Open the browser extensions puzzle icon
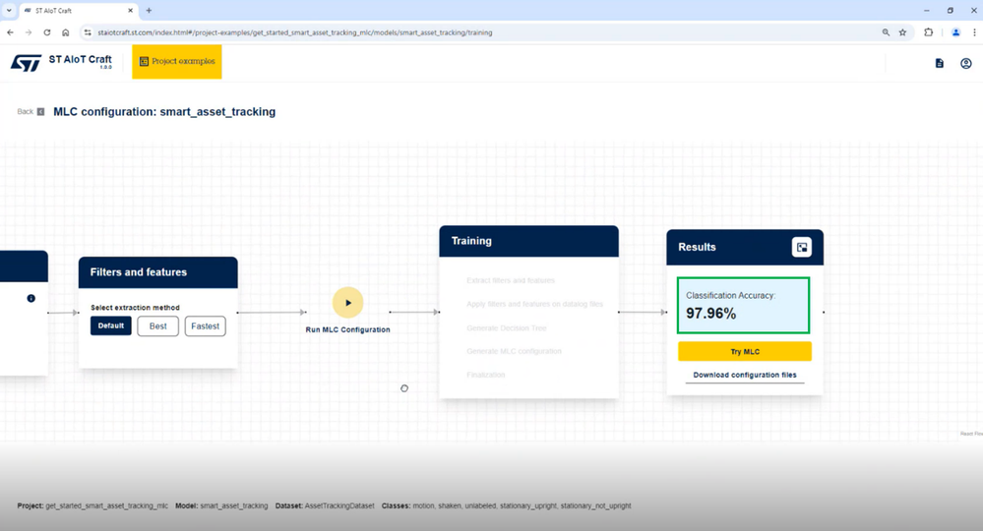Image resolution: width=983 pixels, height=531 pixels. [x=929, y=32]
